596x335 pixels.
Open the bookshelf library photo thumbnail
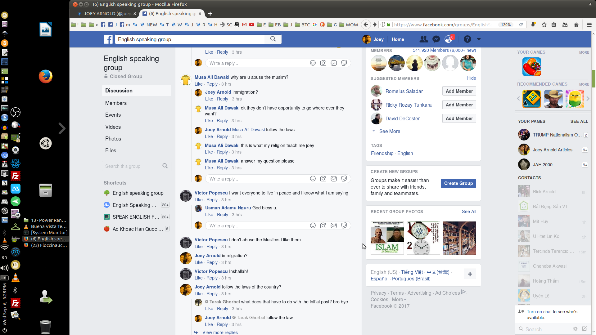[x=459, y=238]
